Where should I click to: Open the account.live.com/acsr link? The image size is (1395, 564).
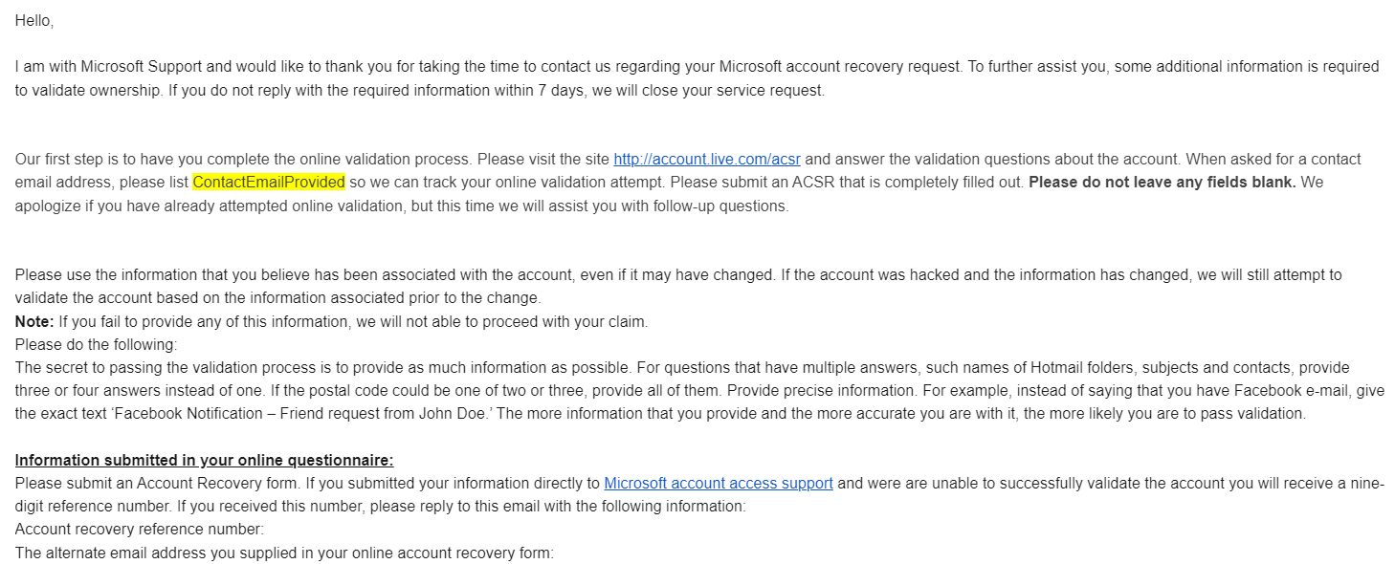click(706, 159)
